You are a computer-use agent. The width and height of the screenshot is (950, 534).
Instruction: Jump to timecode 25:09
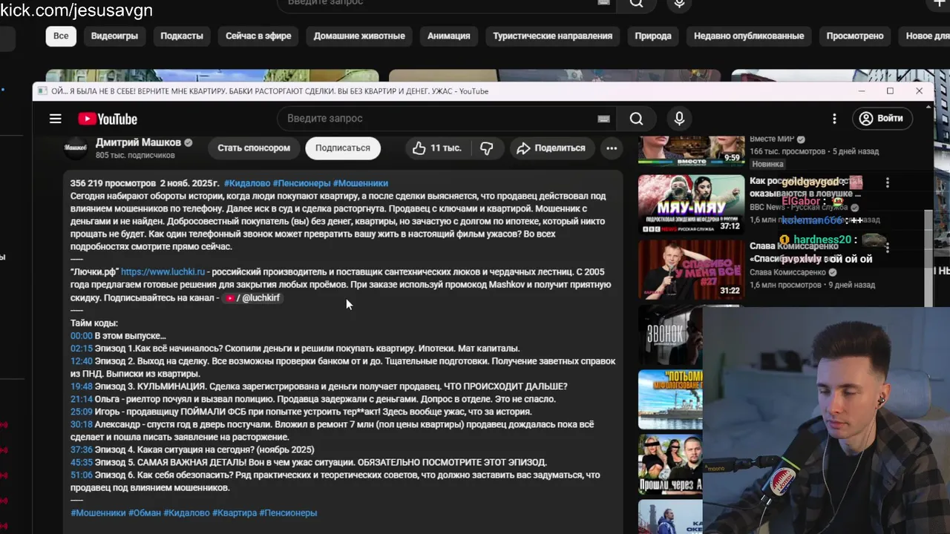[x=82, y=412]
